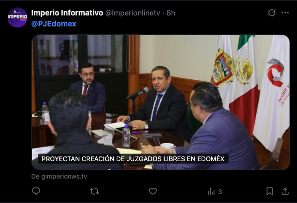Click the view count number 3
Image resolution: width=297 pixels, height=203 pixels.
[220, 192]
